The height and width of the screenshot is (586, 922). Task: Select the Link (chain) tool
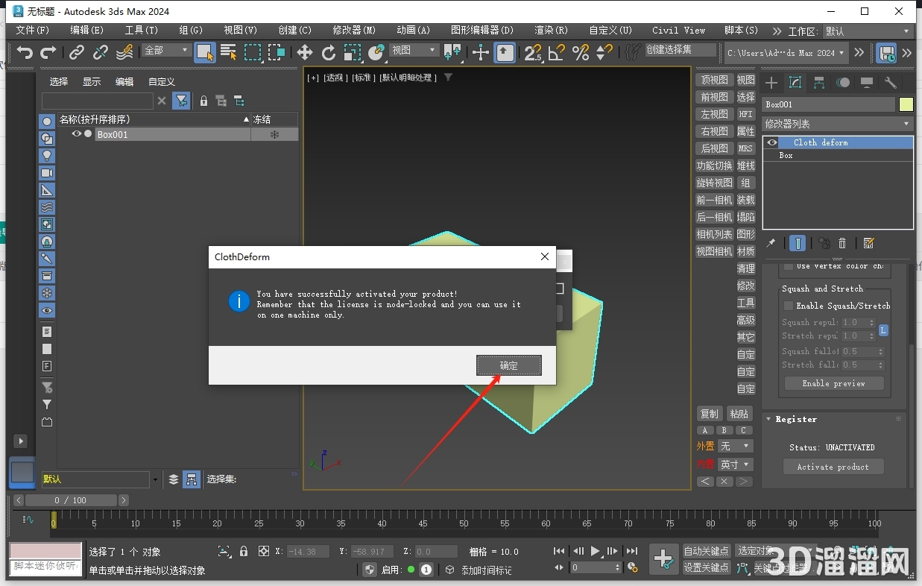[x=77, y=52]
